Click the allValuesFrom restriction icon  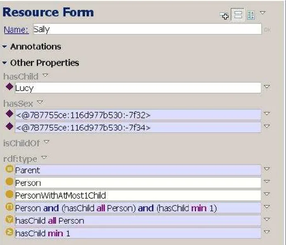point(9,219)
